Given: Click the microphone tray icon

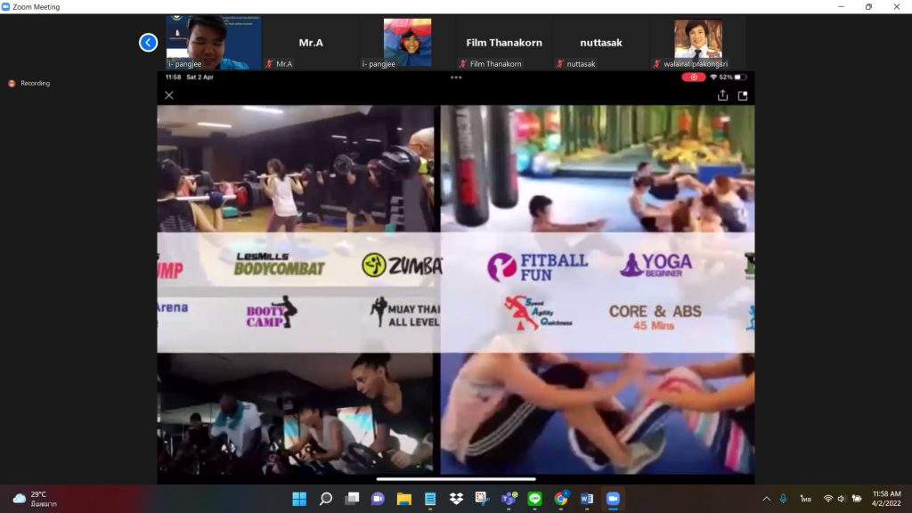Looking at the screenshot, I should coord(784,499).
